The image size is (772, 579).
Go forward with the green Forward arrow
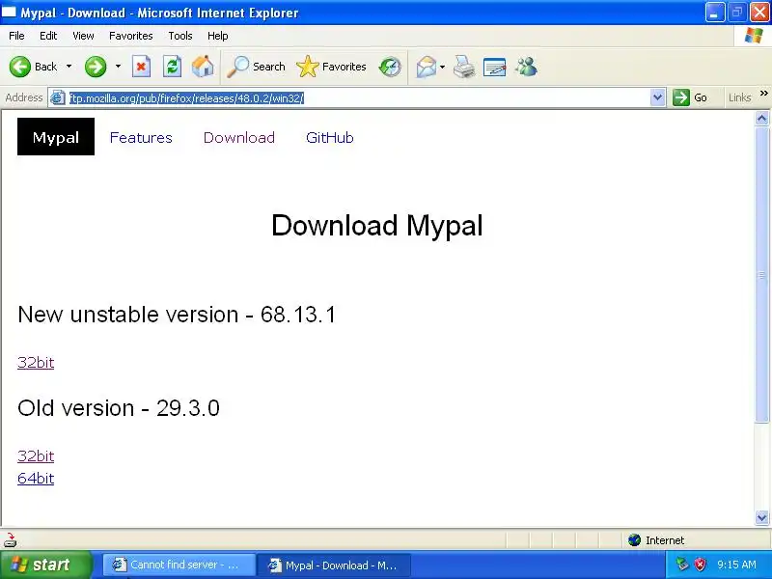coord(96,67)
